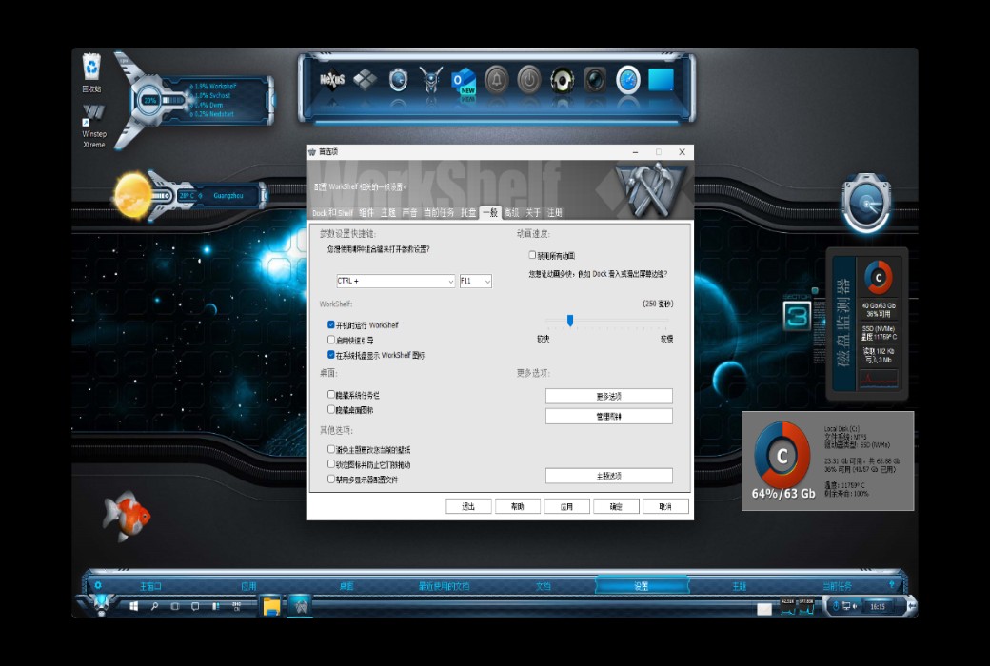Viewport: 990px width, 666px height.
Task: Click the power icon on the Nexus dock
Action: coord(528,81)
